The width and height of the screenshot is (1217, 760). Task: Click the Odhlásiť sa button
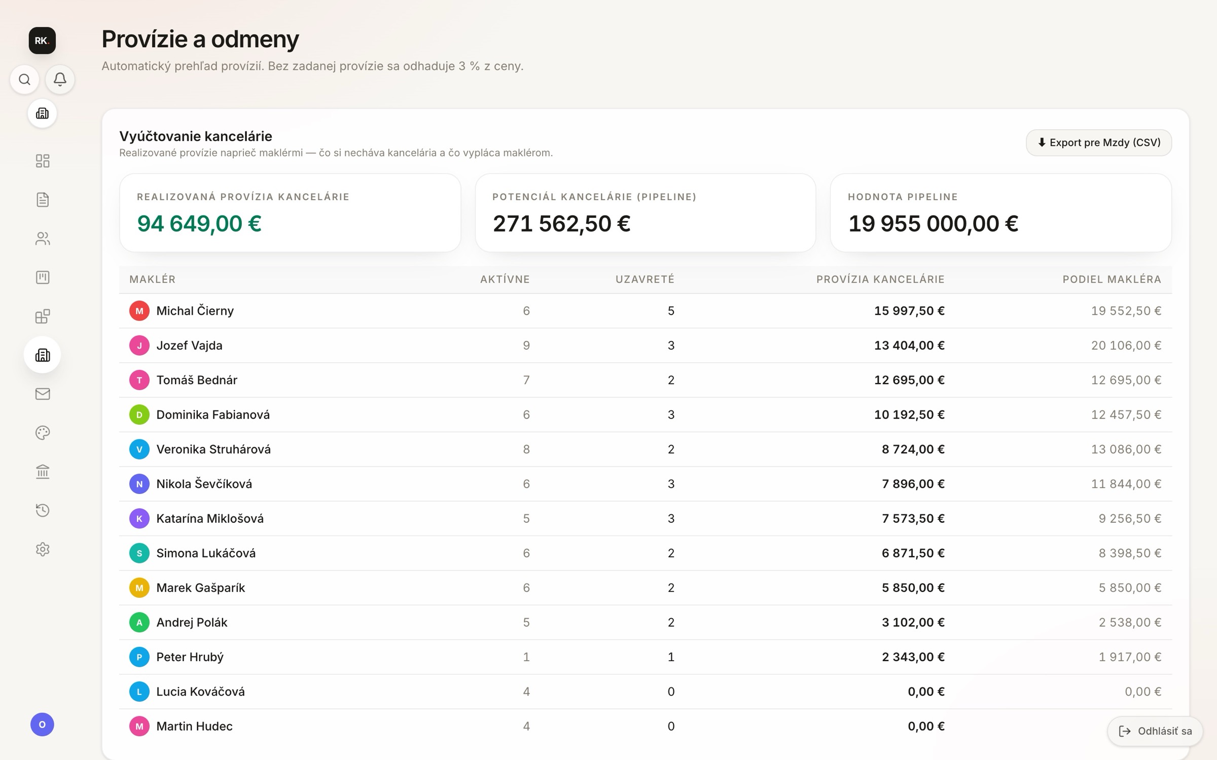click(x=1155, y=731)
